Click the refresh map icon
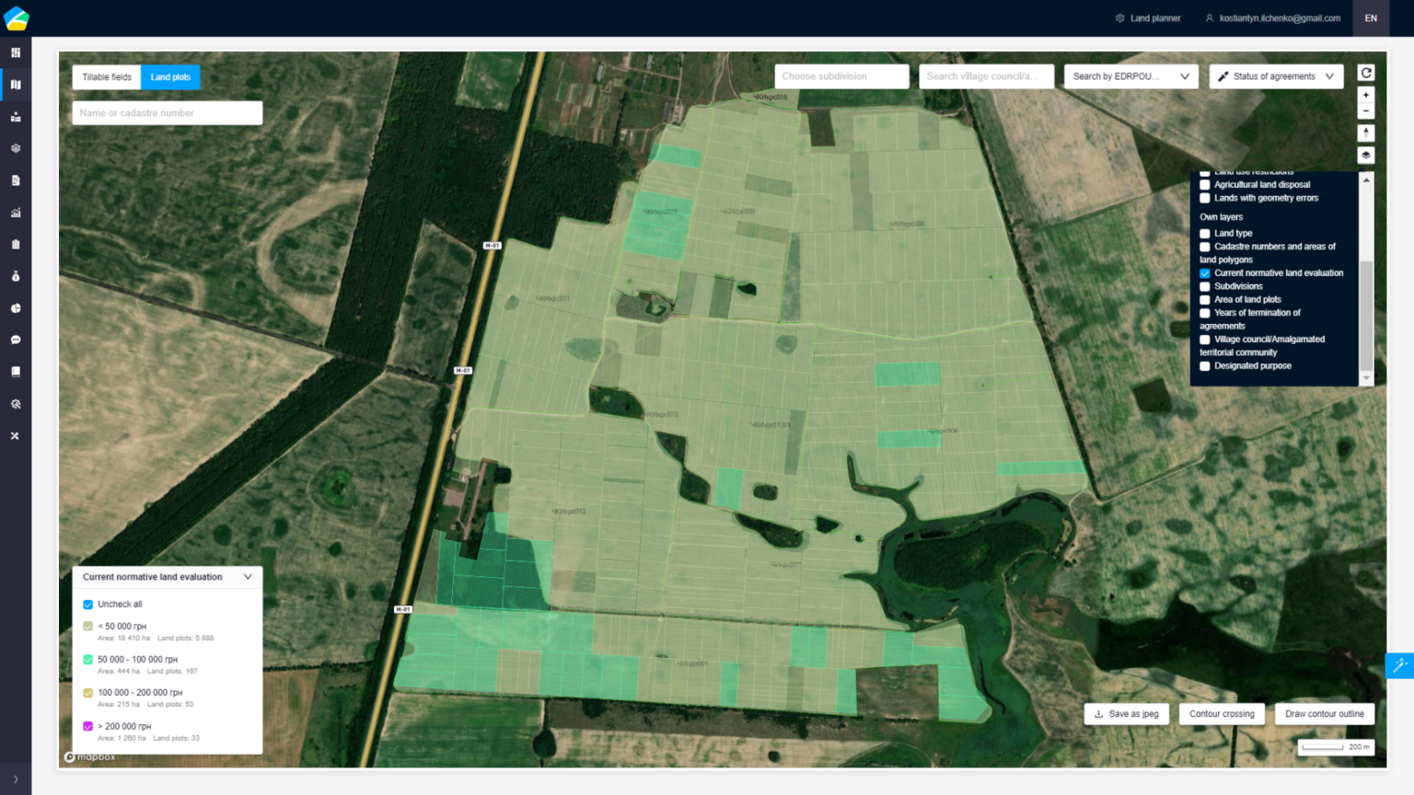The height and width of the screenshot is (795, 1414). [x=1366, y=74]
